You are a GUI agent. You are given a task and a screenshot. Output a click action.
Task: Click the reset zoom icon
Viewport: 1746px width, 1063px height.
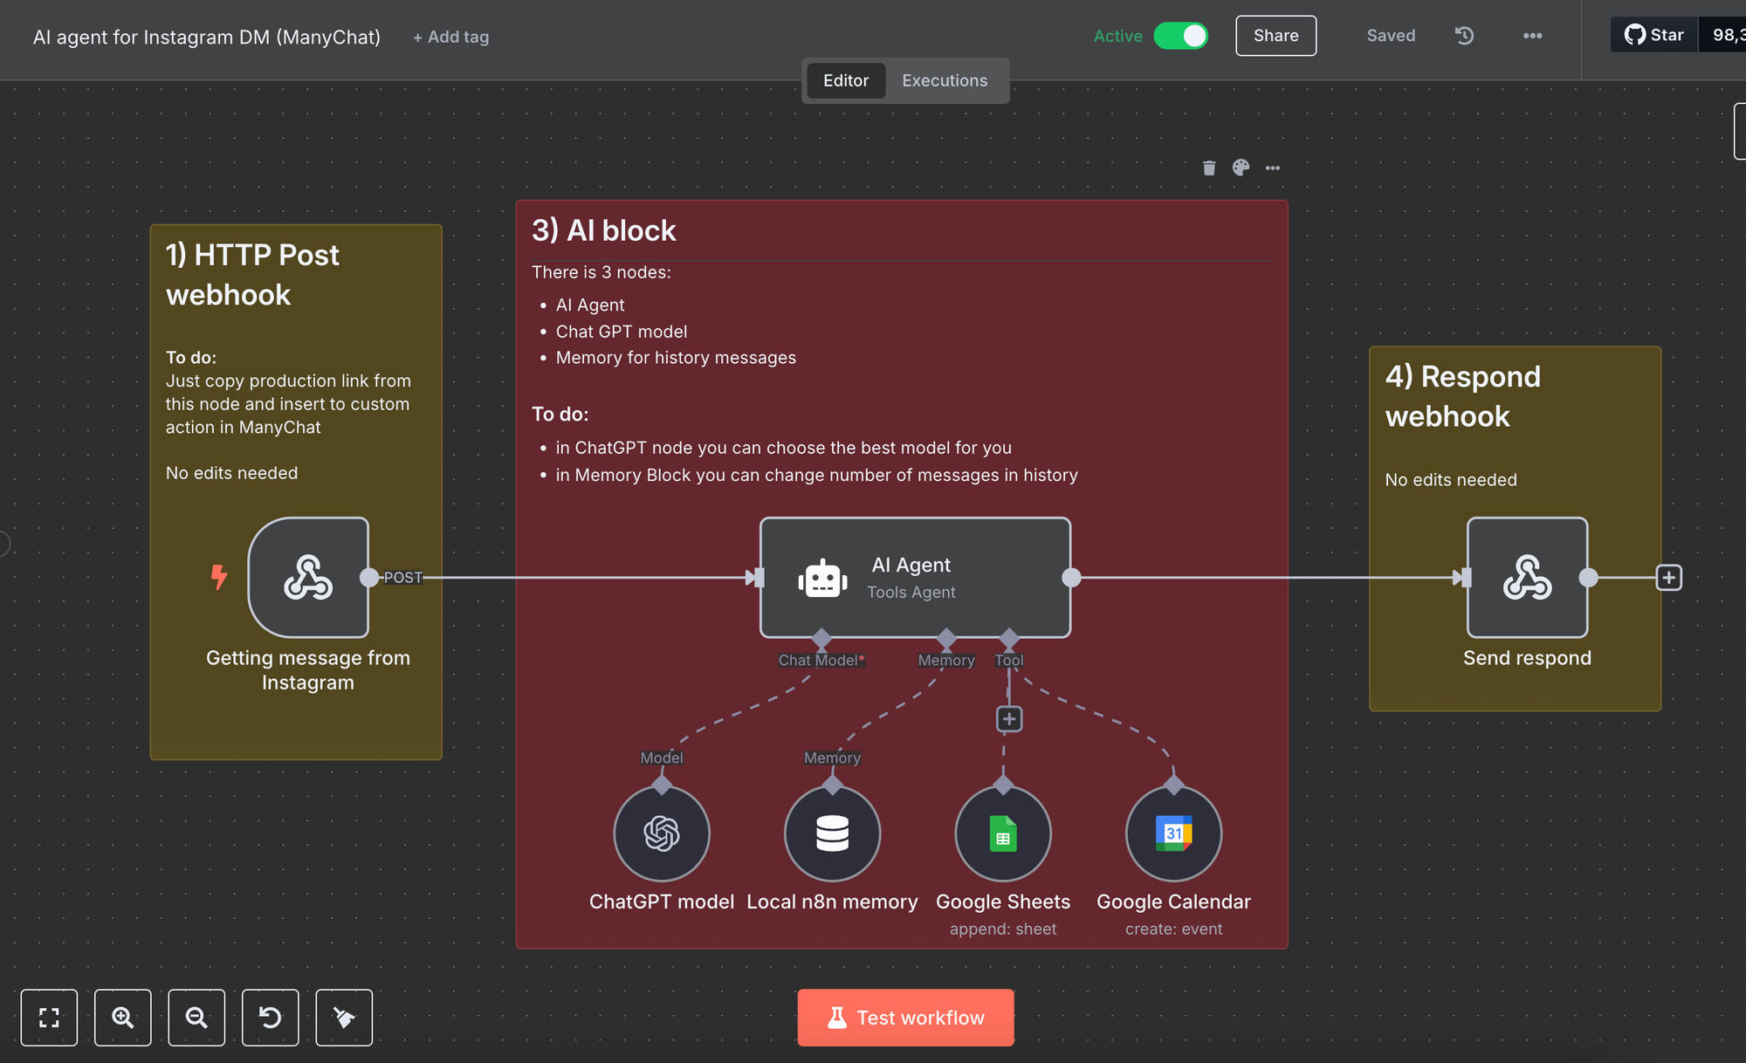click(270, 1018)
